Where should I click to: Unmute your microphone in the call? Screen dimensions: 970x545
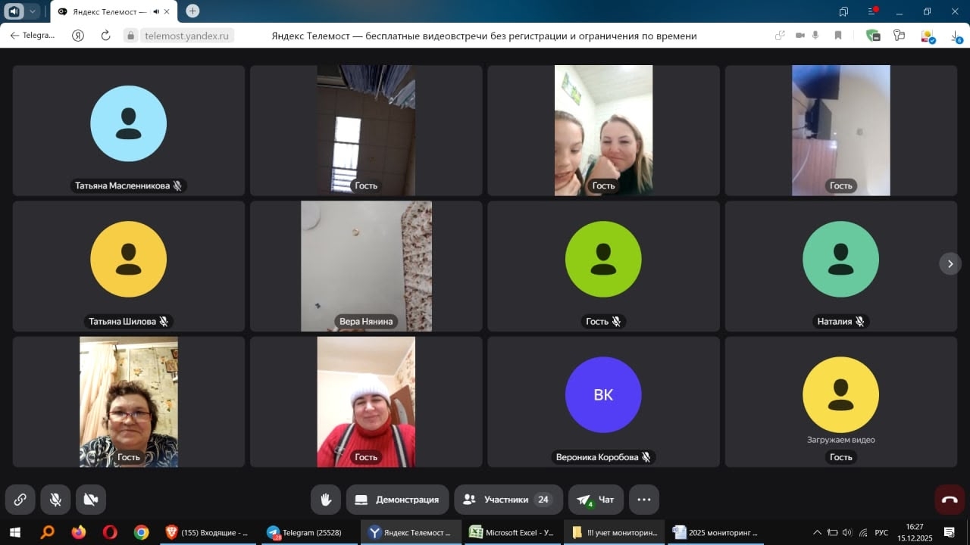pos(55,500)
